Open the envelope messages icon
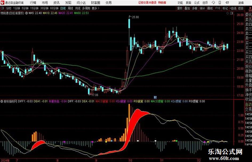The width and height of the screenshot is (252, 162). pos(227,3)
